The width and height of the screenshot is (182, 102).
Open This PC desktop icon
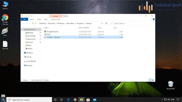5,5
